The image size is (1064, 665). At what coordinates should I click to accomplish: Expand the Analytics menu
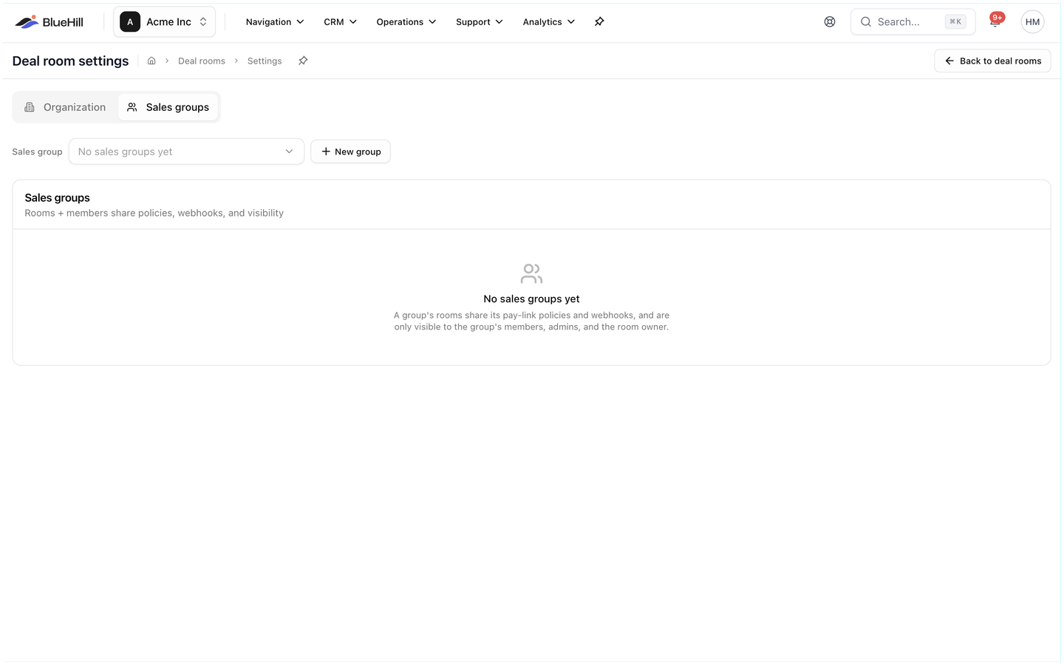click(548, 22)
